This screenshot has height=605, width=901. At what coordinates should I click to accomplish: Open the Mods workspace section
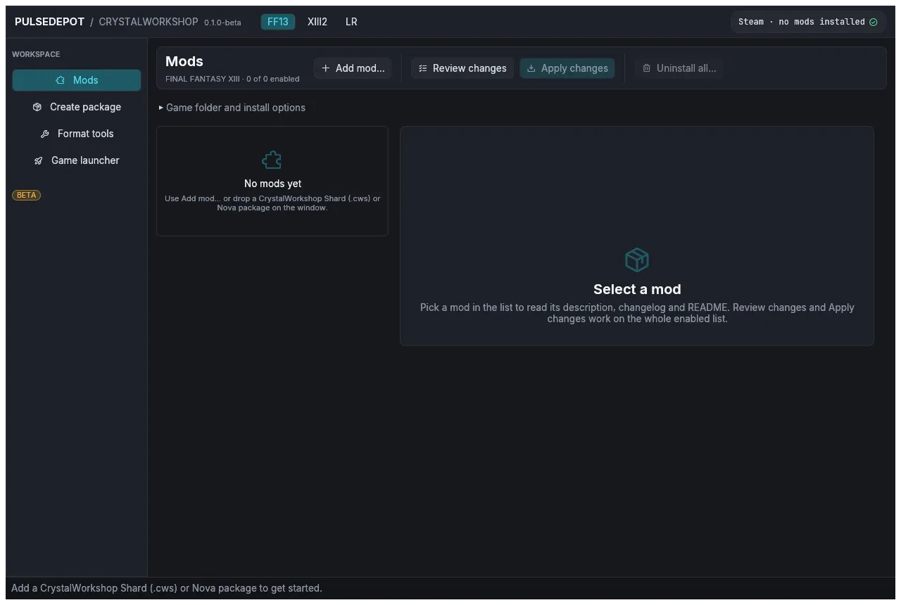(77, 80)
